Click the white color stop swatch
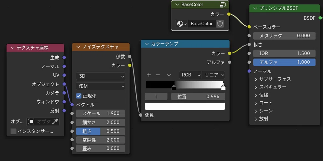 [185, 106]
